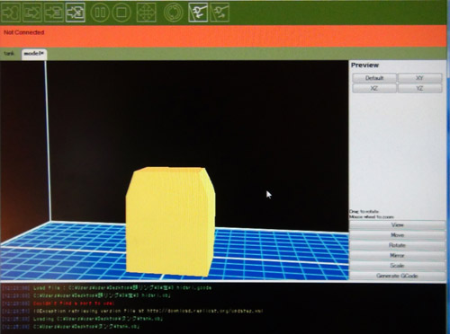This screenshot has width=450, height=334.
Task: Stop the build with the square stop icon
Action: click(121, 13)
